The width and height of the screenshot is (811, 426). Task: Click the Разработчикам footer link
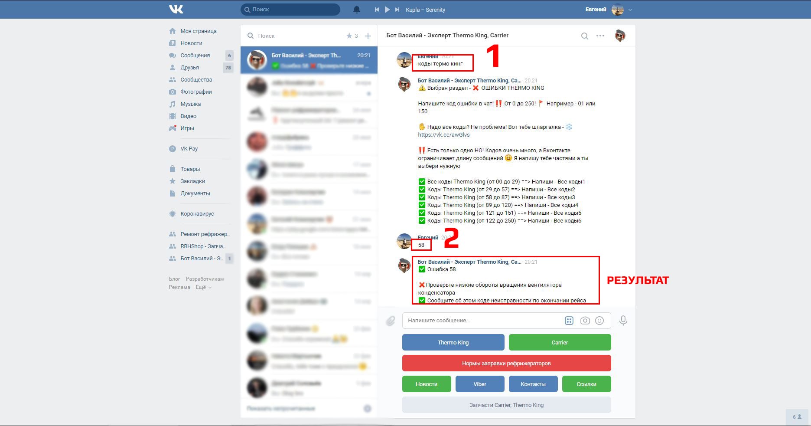pyautogui.click(x=205, y=279)
